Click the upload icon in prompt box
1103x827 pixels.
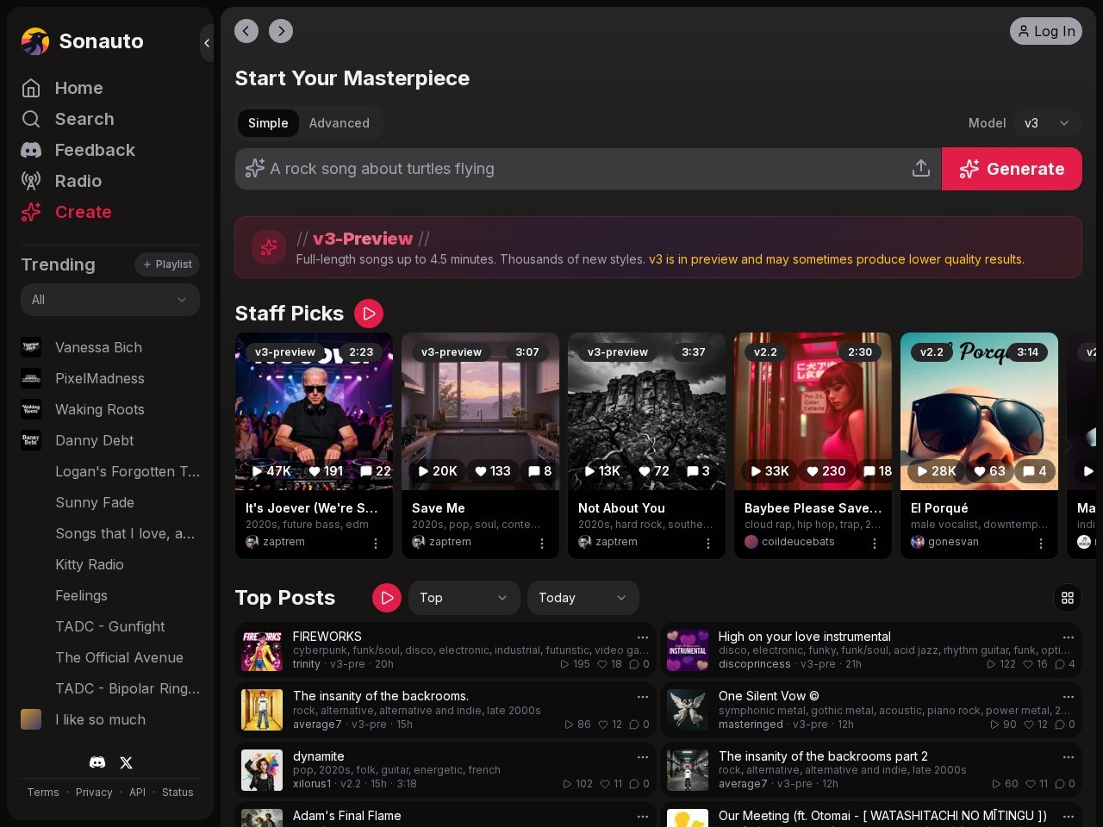pyautogui.click(x=920, y=169)
